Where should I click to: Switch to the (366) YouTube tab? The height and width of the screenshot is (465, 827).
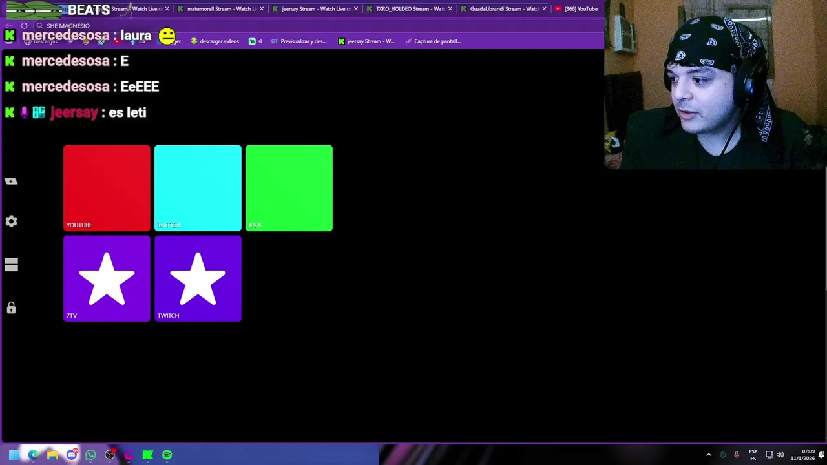(x=576, y=9)
